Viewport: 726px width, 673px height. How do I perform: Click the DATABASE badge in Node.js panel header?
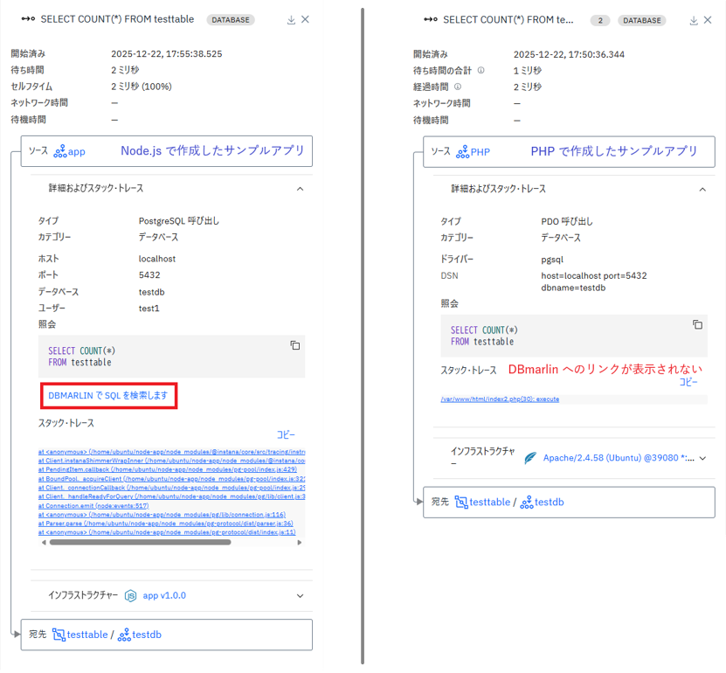click(x=231, y=20)
